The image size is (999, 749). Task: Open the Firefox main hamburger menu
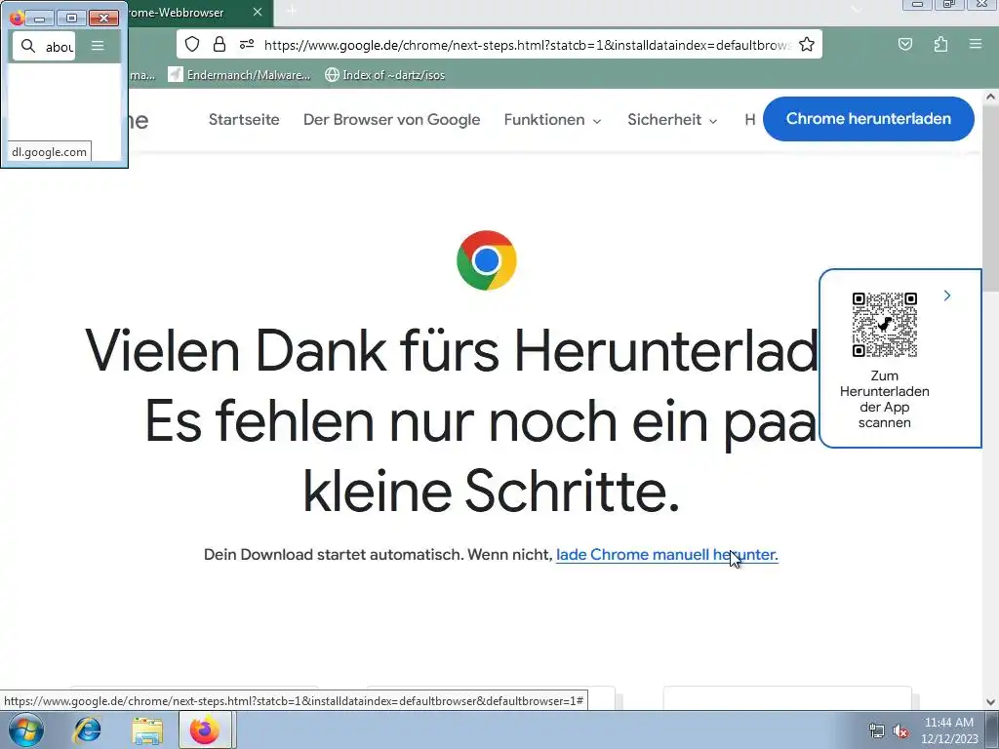click(976, 44)
